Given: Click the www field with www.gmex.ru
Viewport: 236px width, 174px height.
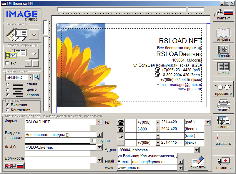Looking at the screenshot, I should coord(147,168).
